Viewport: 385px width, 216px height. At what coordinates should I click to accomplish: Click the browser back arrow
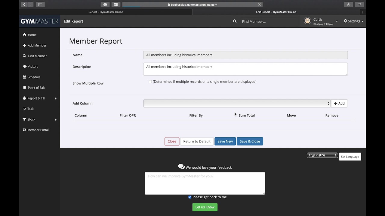pyautogui.click(x=24, y=4)
